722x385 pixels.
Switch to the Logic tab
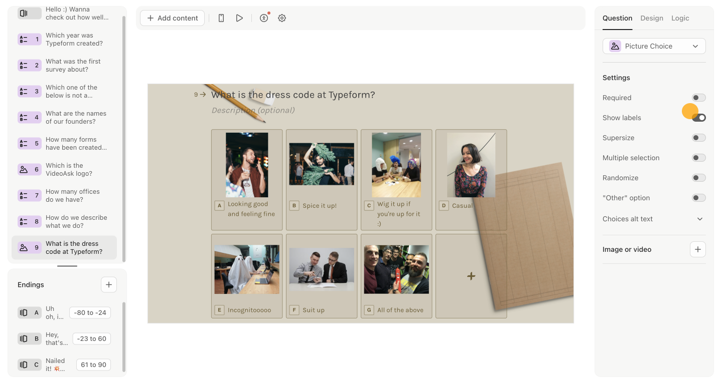pyautogui.click(x=680, y=18)
